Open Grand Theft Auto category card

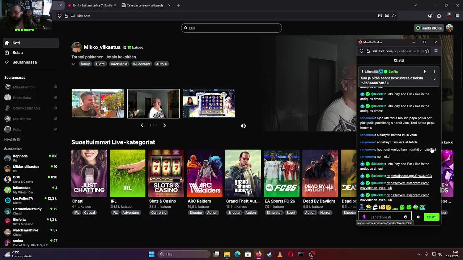click(243, 173)
